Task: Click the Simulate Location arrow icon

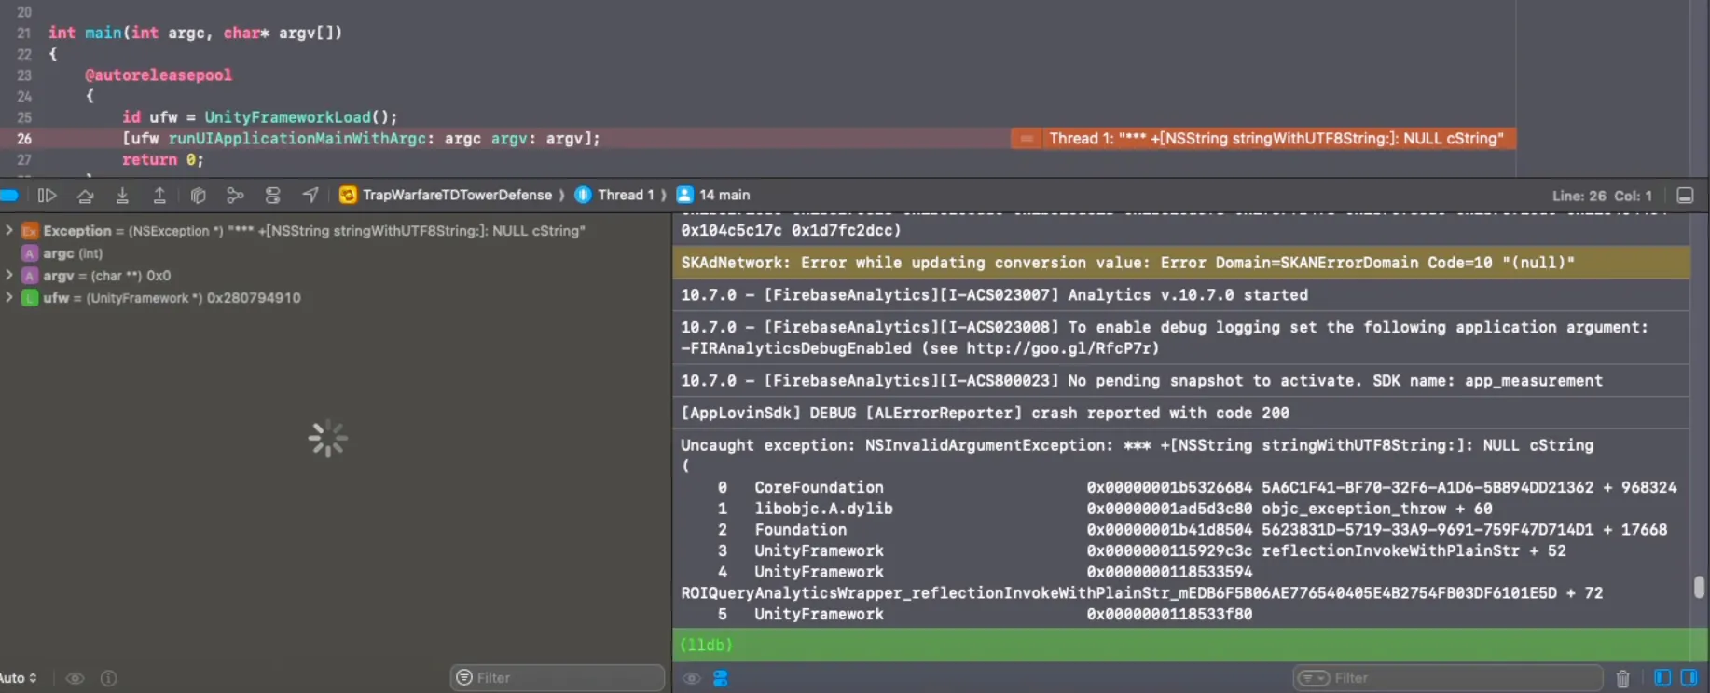Action: 310,195
